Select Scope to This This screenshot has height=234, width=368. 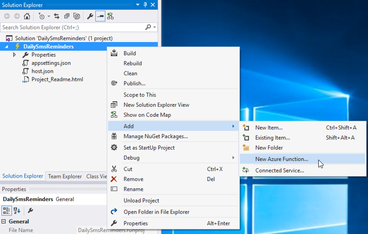[174, 95]
